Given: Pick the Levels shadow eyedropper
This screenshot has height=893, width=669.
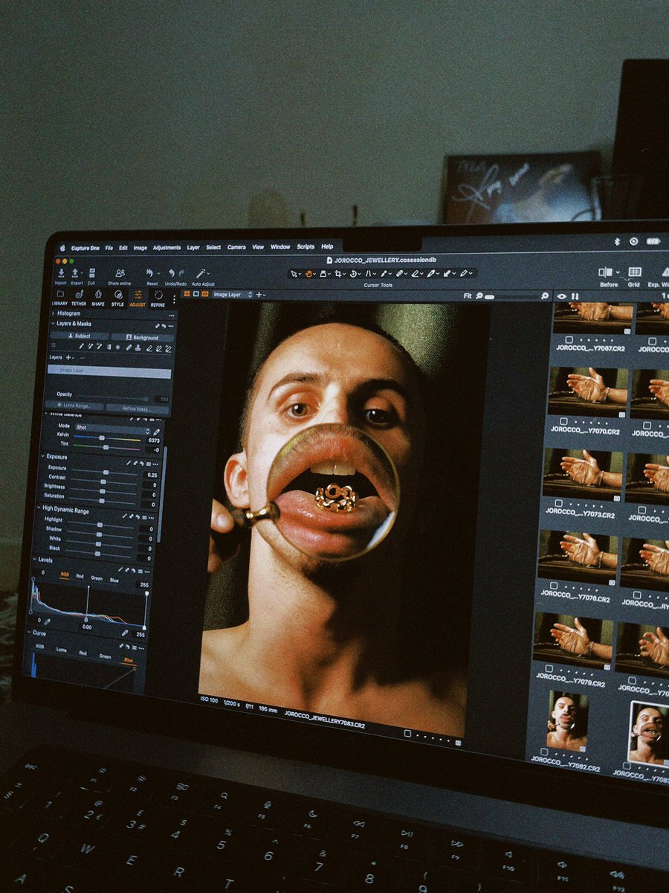Looking at the screenshot, I should (47, 621).
